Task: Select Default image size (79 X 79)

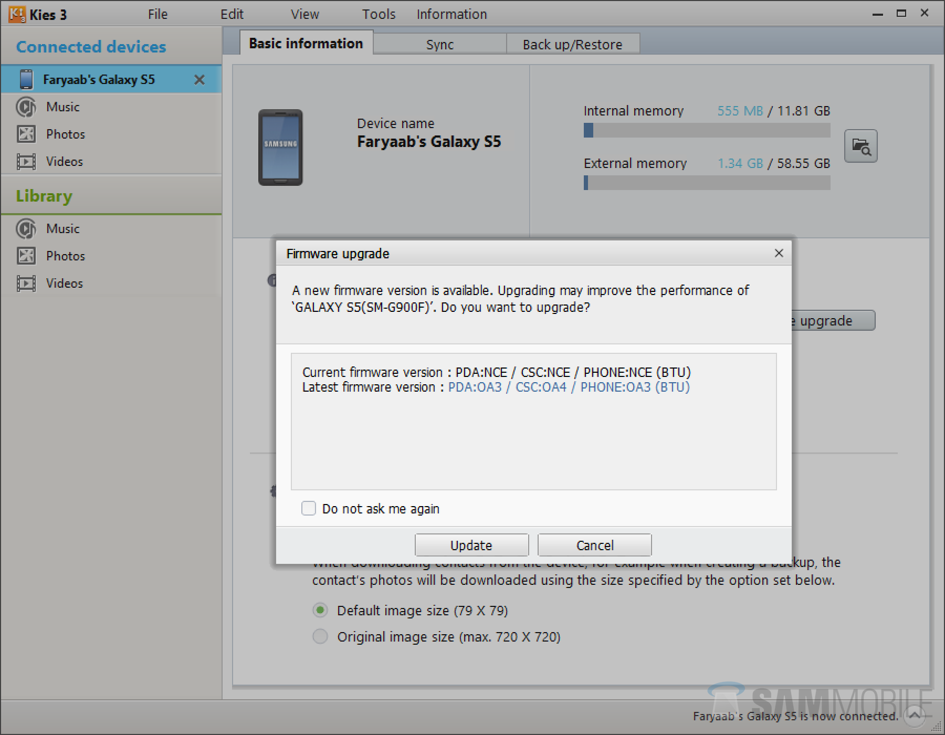Action: coord(320,611)
